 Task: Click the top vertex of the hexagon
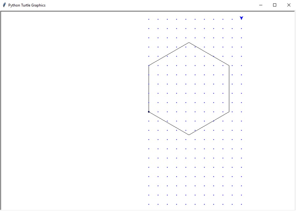(189, 43)
